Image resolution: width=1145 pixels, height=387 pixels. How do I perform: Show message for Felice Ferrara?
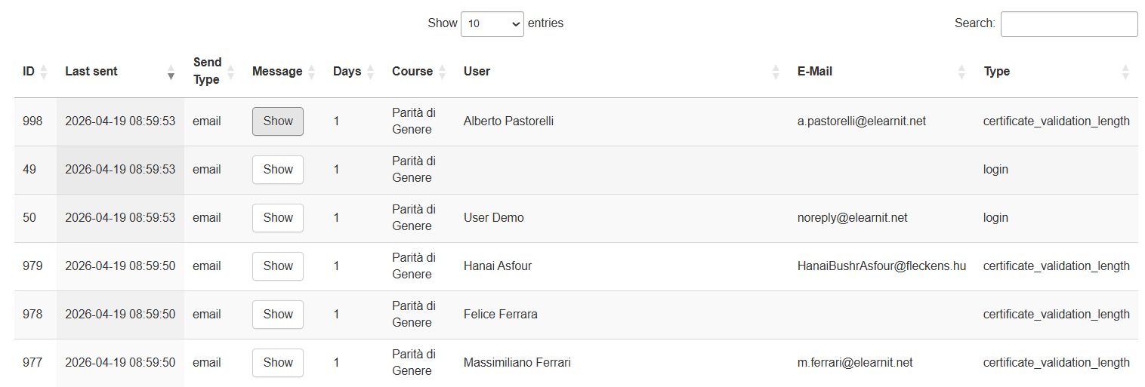coord(278,315)
